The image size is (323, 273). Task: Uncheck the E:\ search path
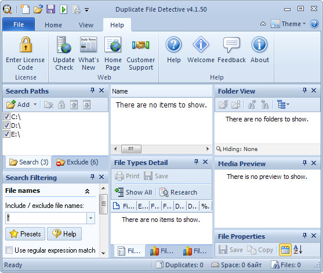[x=6, y=134]
